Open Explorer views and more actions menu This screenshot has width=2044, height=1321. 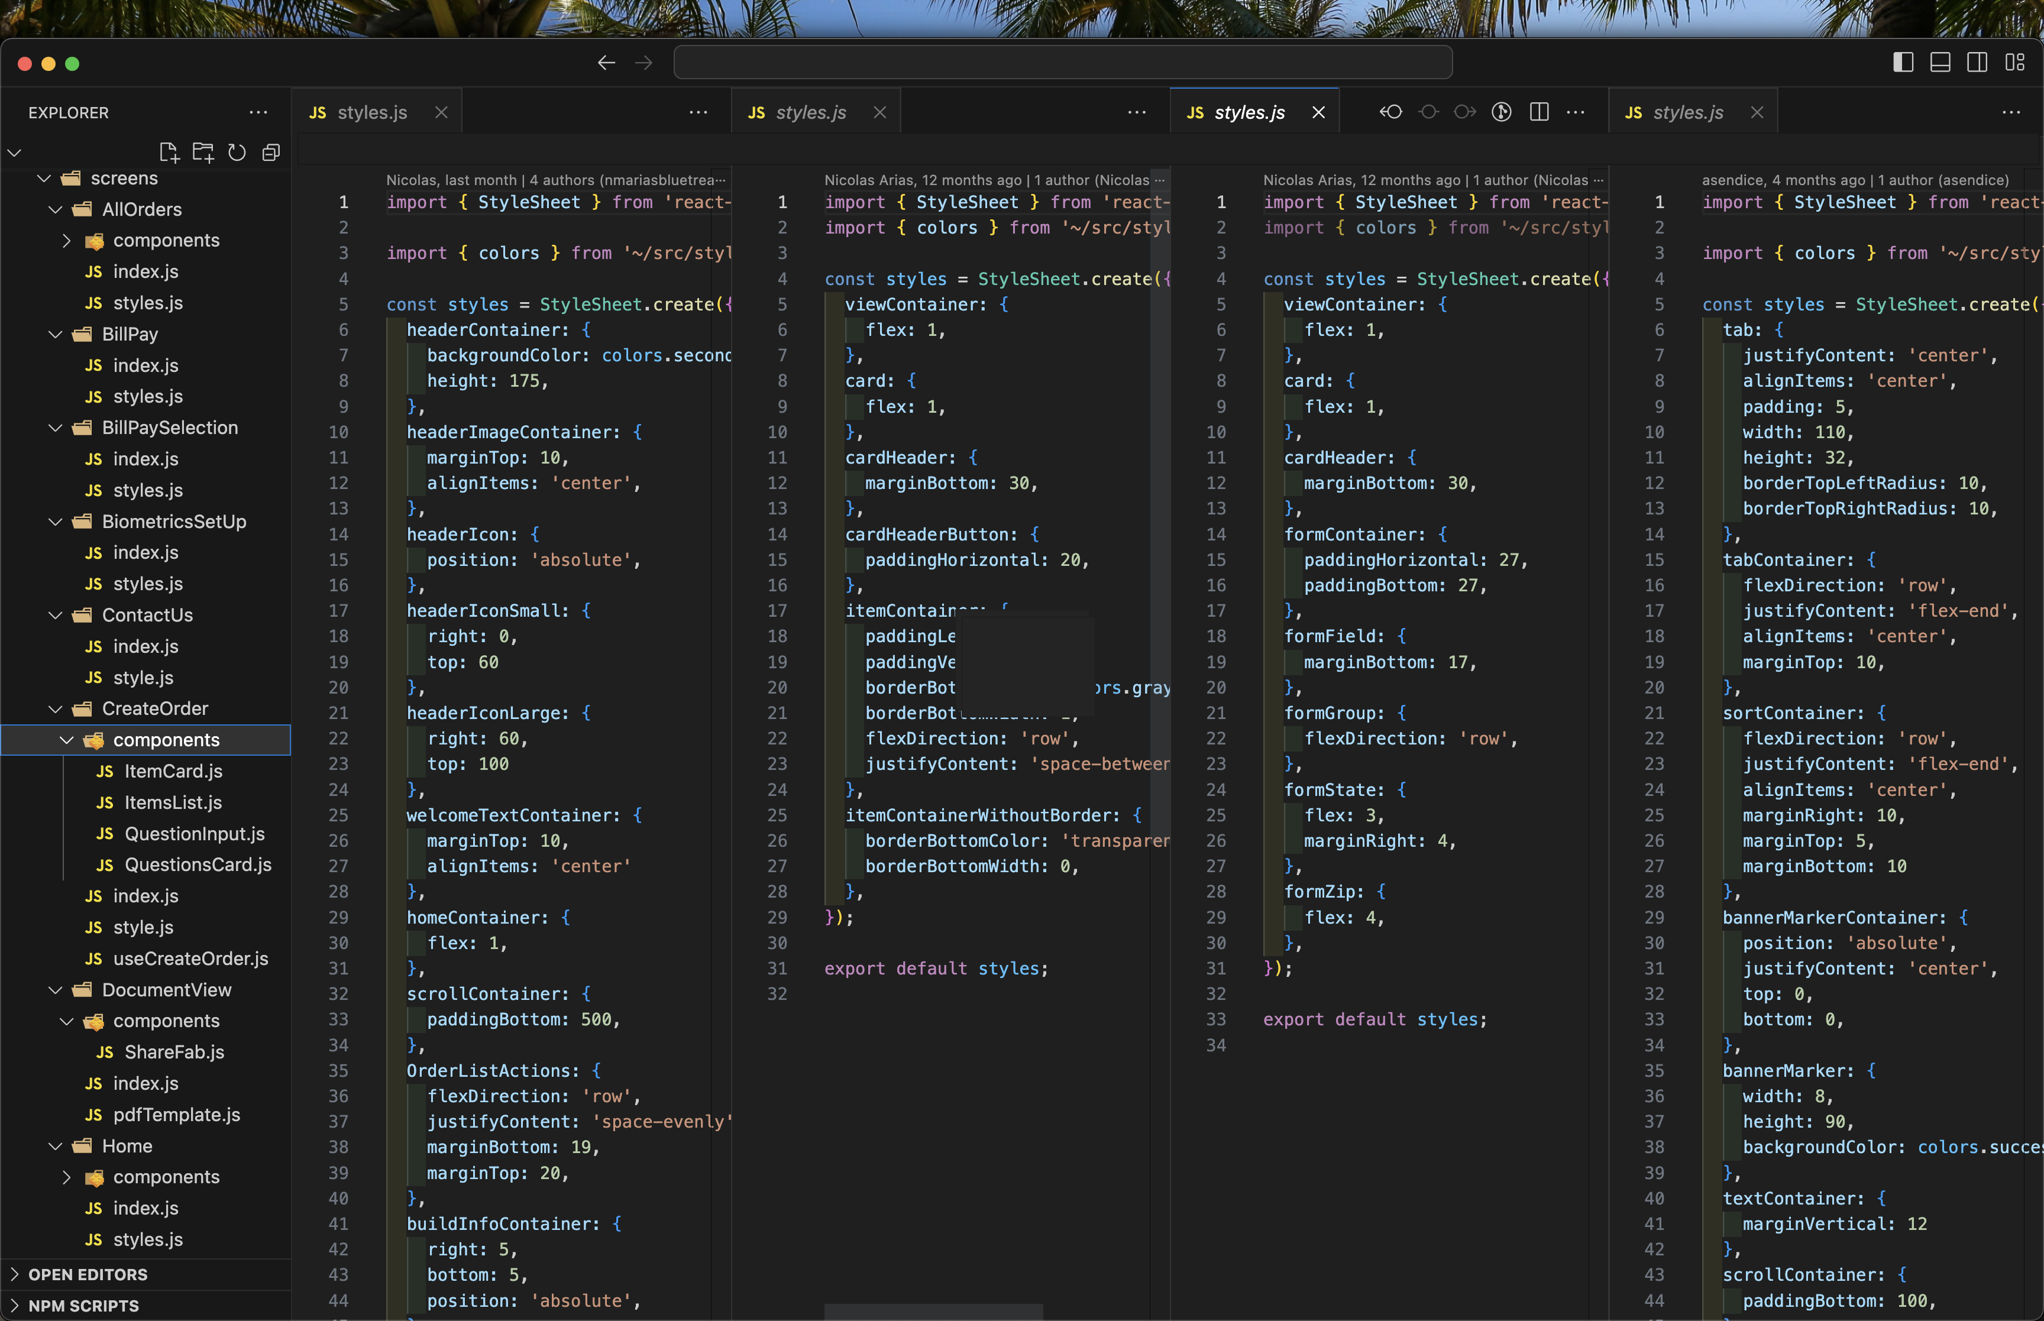click(258, 112)
